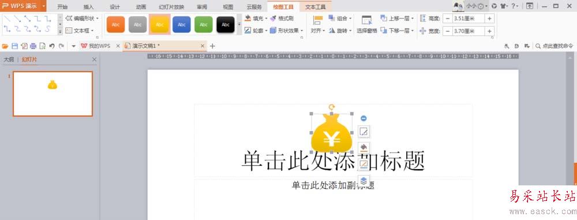Open the 幻灯片放映 tab
The width and height of the screenshot is (577, 220).
tap(171, 7)
